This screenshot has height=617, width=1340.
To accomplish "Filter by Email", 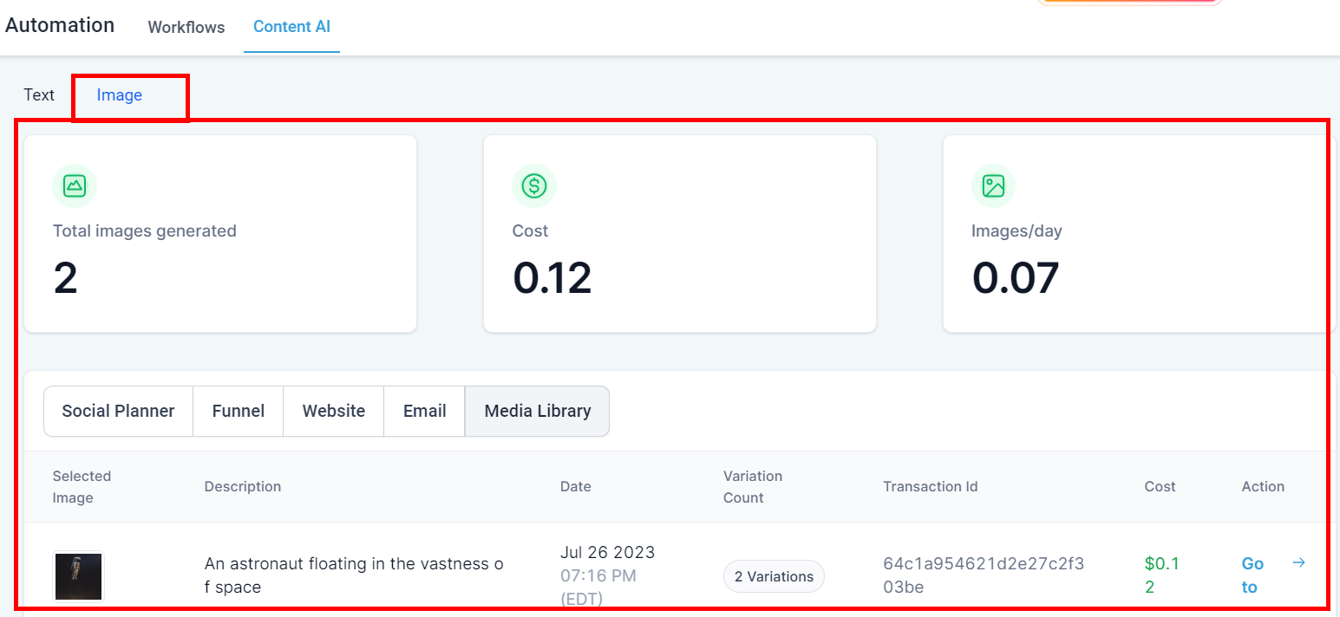I will click(x=425, y=411).
